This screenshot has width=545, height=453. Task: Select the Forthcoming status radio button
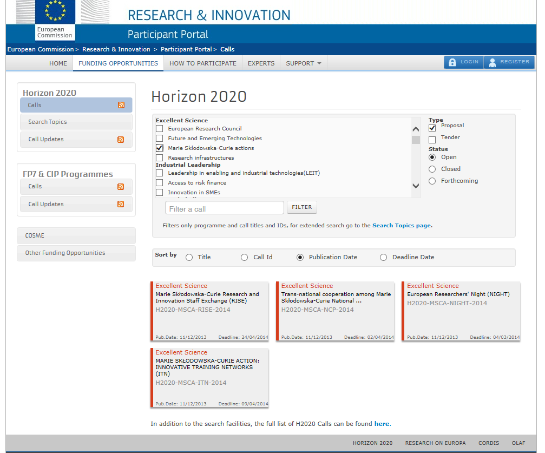(x=432, y=181)
